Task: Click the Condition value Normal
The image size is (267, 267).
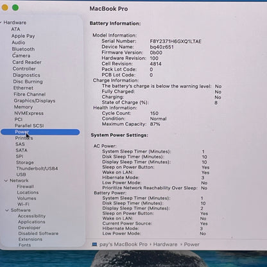Action: click(x=158, y=119)
